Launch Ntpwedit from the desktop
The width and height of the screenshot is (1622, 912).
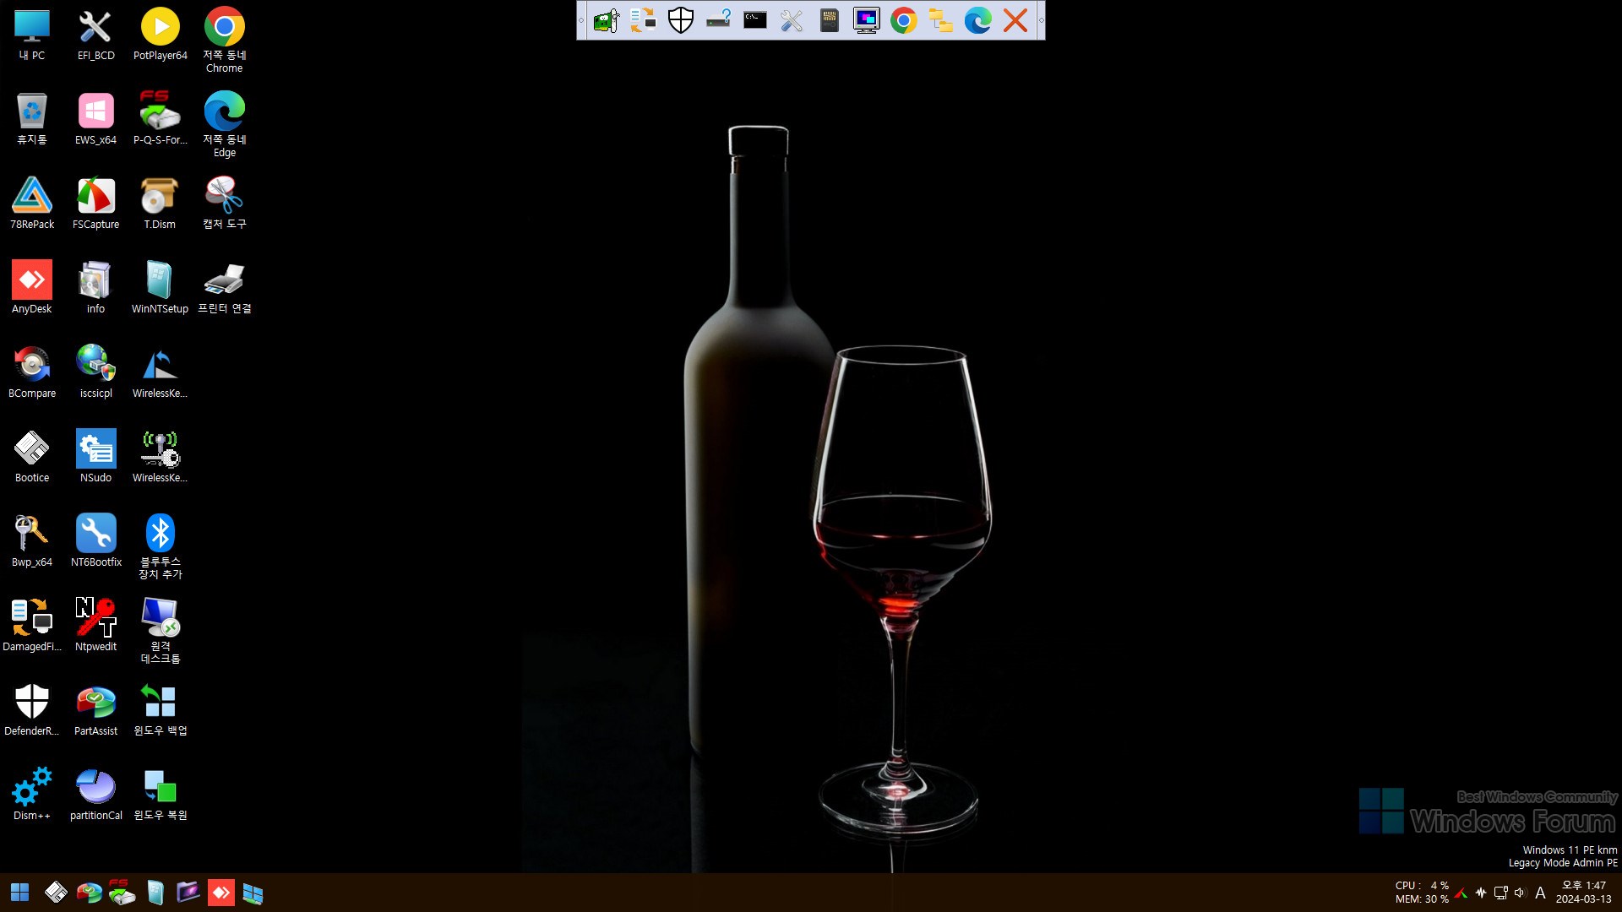pos(96,627)
